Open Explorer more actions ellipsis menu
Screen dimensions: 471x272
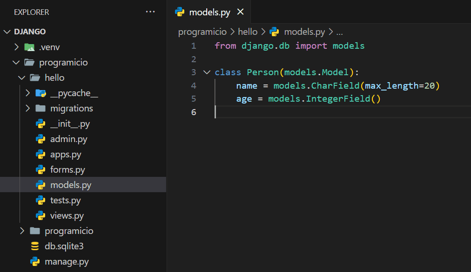tap(150, 12)
